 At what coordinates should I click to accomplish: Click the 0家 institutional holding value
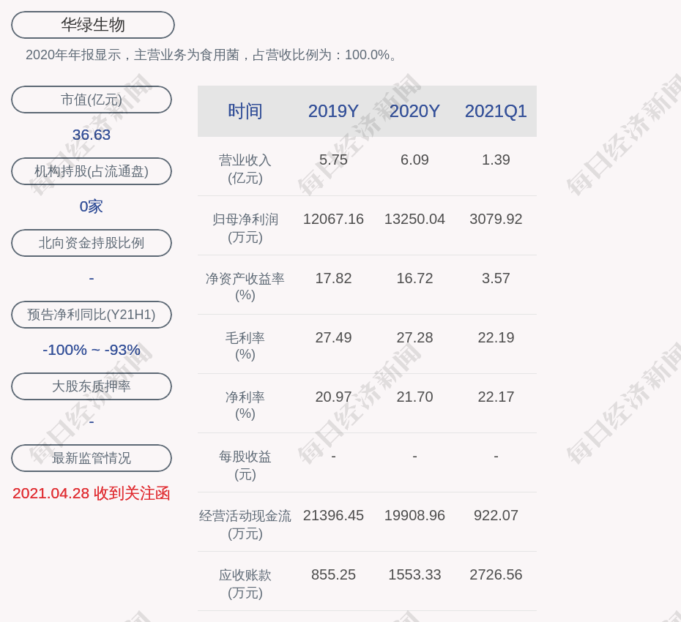coord(92,206)
